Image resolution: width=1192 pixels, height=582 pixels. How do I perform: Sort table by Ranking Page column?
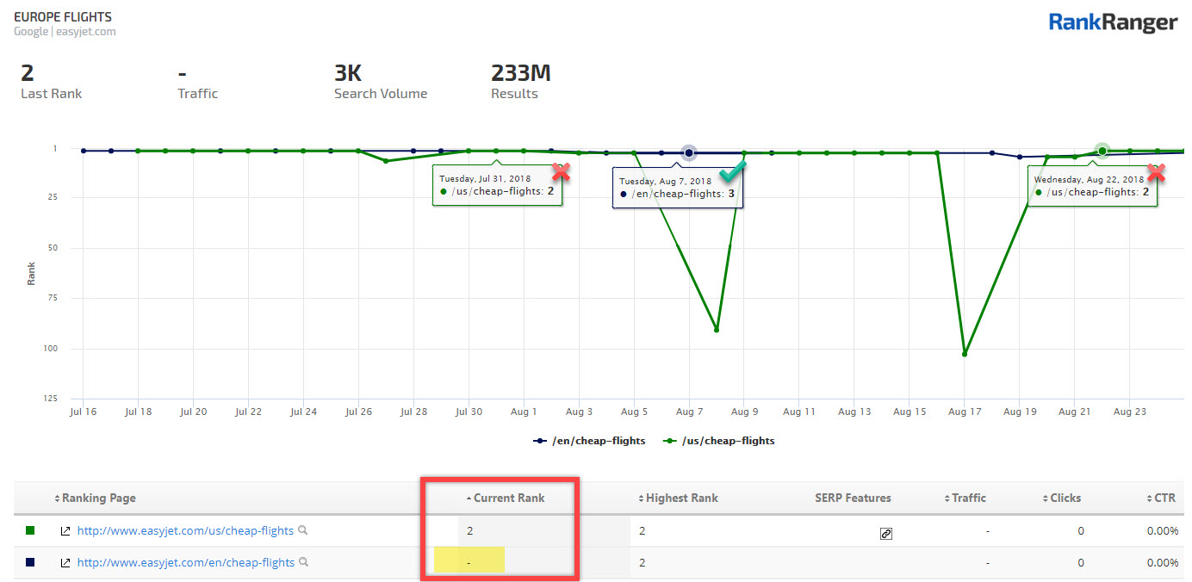click(x=95, y=498)
